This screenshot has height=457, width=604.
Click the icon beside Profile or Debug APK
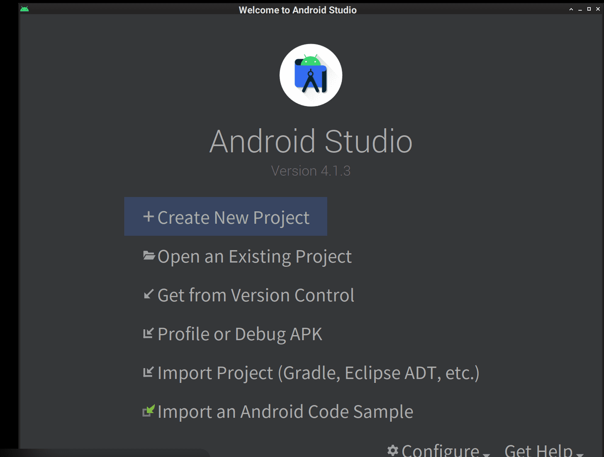[149, 333]
